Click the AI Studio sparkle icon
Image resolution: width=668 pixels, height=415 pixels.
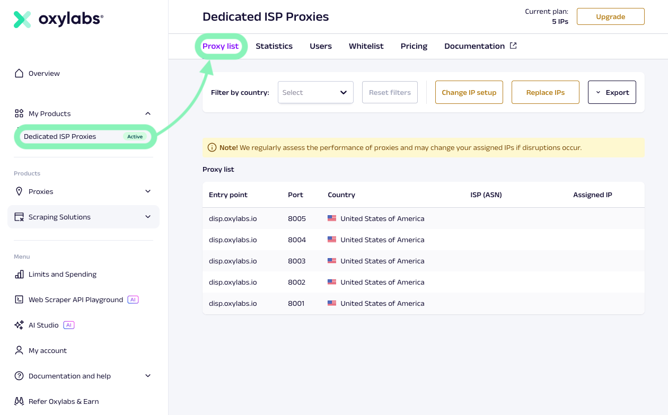19,325
